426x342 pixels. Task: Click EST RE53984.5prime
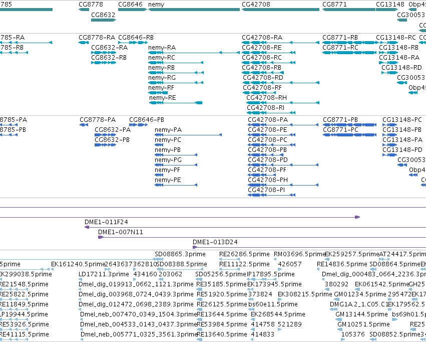(222, 324)
